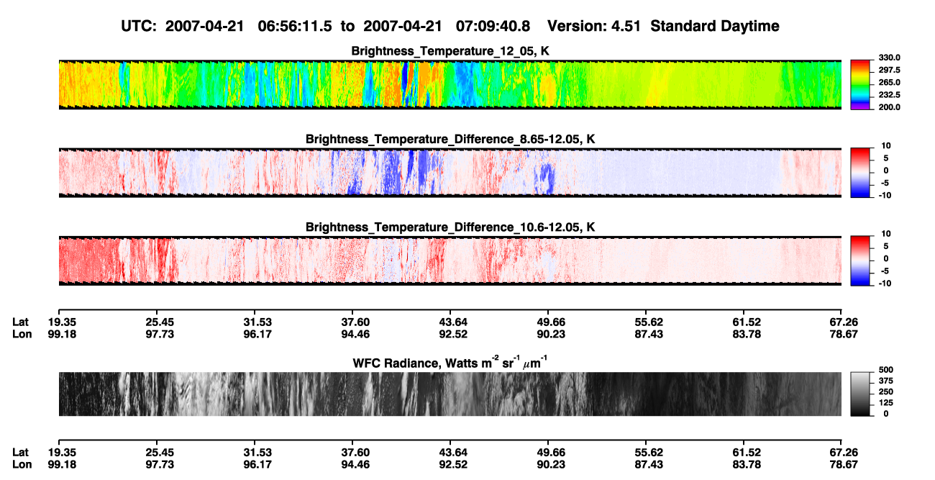Select the 500 label on grayscale colorbar
935x480 pixels.
[885, 370]
